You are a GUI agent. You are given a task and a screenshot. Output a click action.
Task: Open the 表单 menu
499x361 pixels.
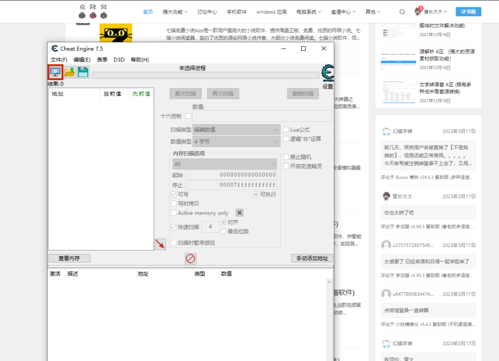[x=102, y=60]
